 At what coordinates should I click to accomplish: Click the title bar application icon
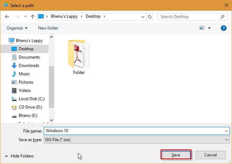click(6, 5)
